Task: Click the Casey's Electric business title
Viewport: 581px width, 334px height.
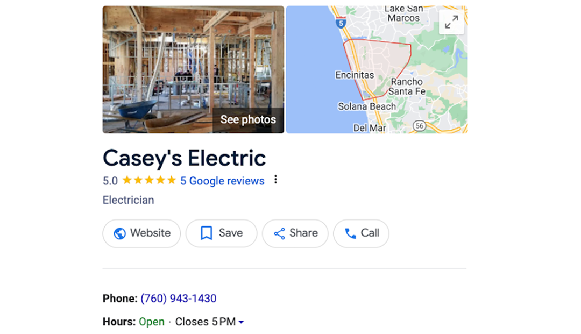Action: tap(184, 158)
